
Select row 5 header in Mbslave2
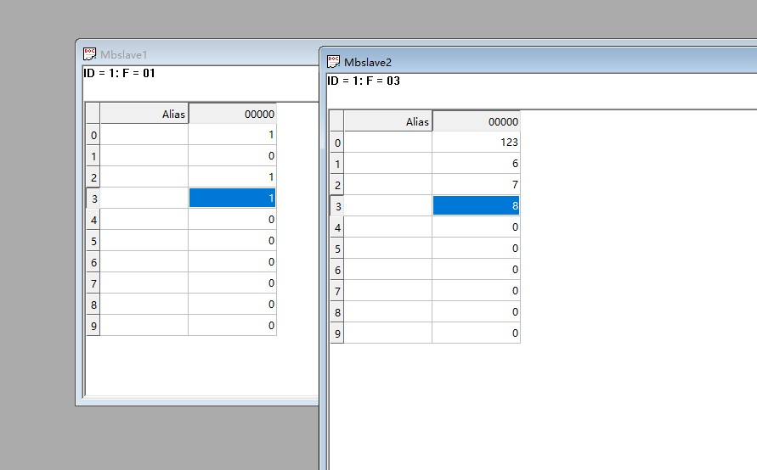pos(337,249)
